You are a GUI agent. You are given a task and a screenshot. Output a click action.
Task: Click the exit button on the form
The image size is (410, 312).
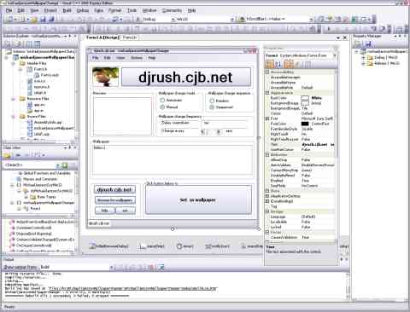coord(126,211)
